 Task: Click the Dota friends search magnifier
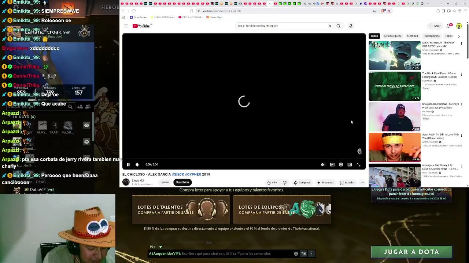coord(70,107)
